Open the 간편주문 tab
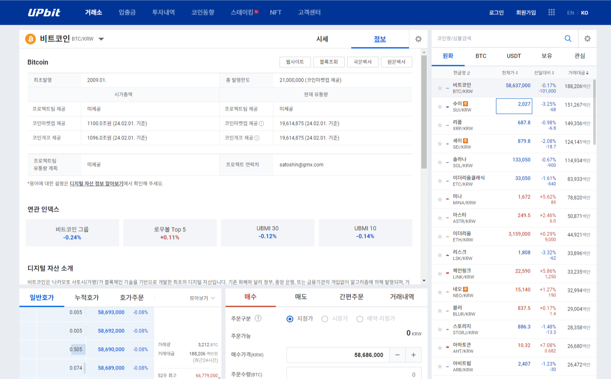This screenshot has width=611, height=379. [x=351, y=297]
